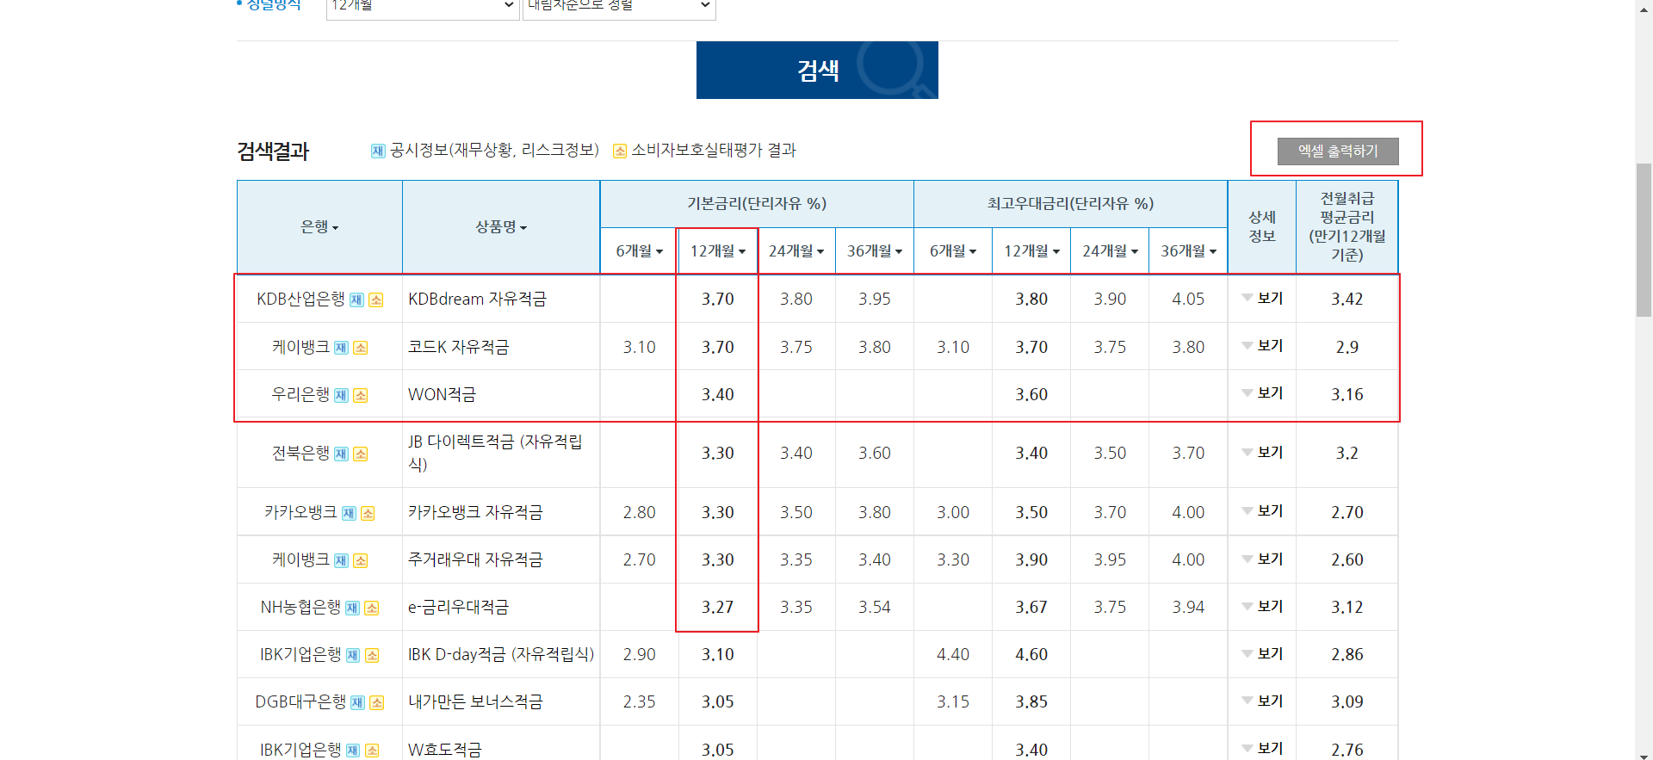1653x760 pixels.
Task: Sort by 기본금리 12개월 column
Action: pyautogui.click(x=717, y=251)
